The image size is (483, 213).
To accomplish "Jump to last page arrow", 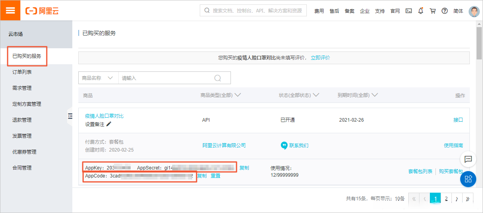I will 467,198.
